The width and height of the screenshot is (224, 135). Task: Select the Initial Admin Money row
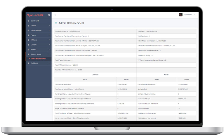(x=95, y=31)
